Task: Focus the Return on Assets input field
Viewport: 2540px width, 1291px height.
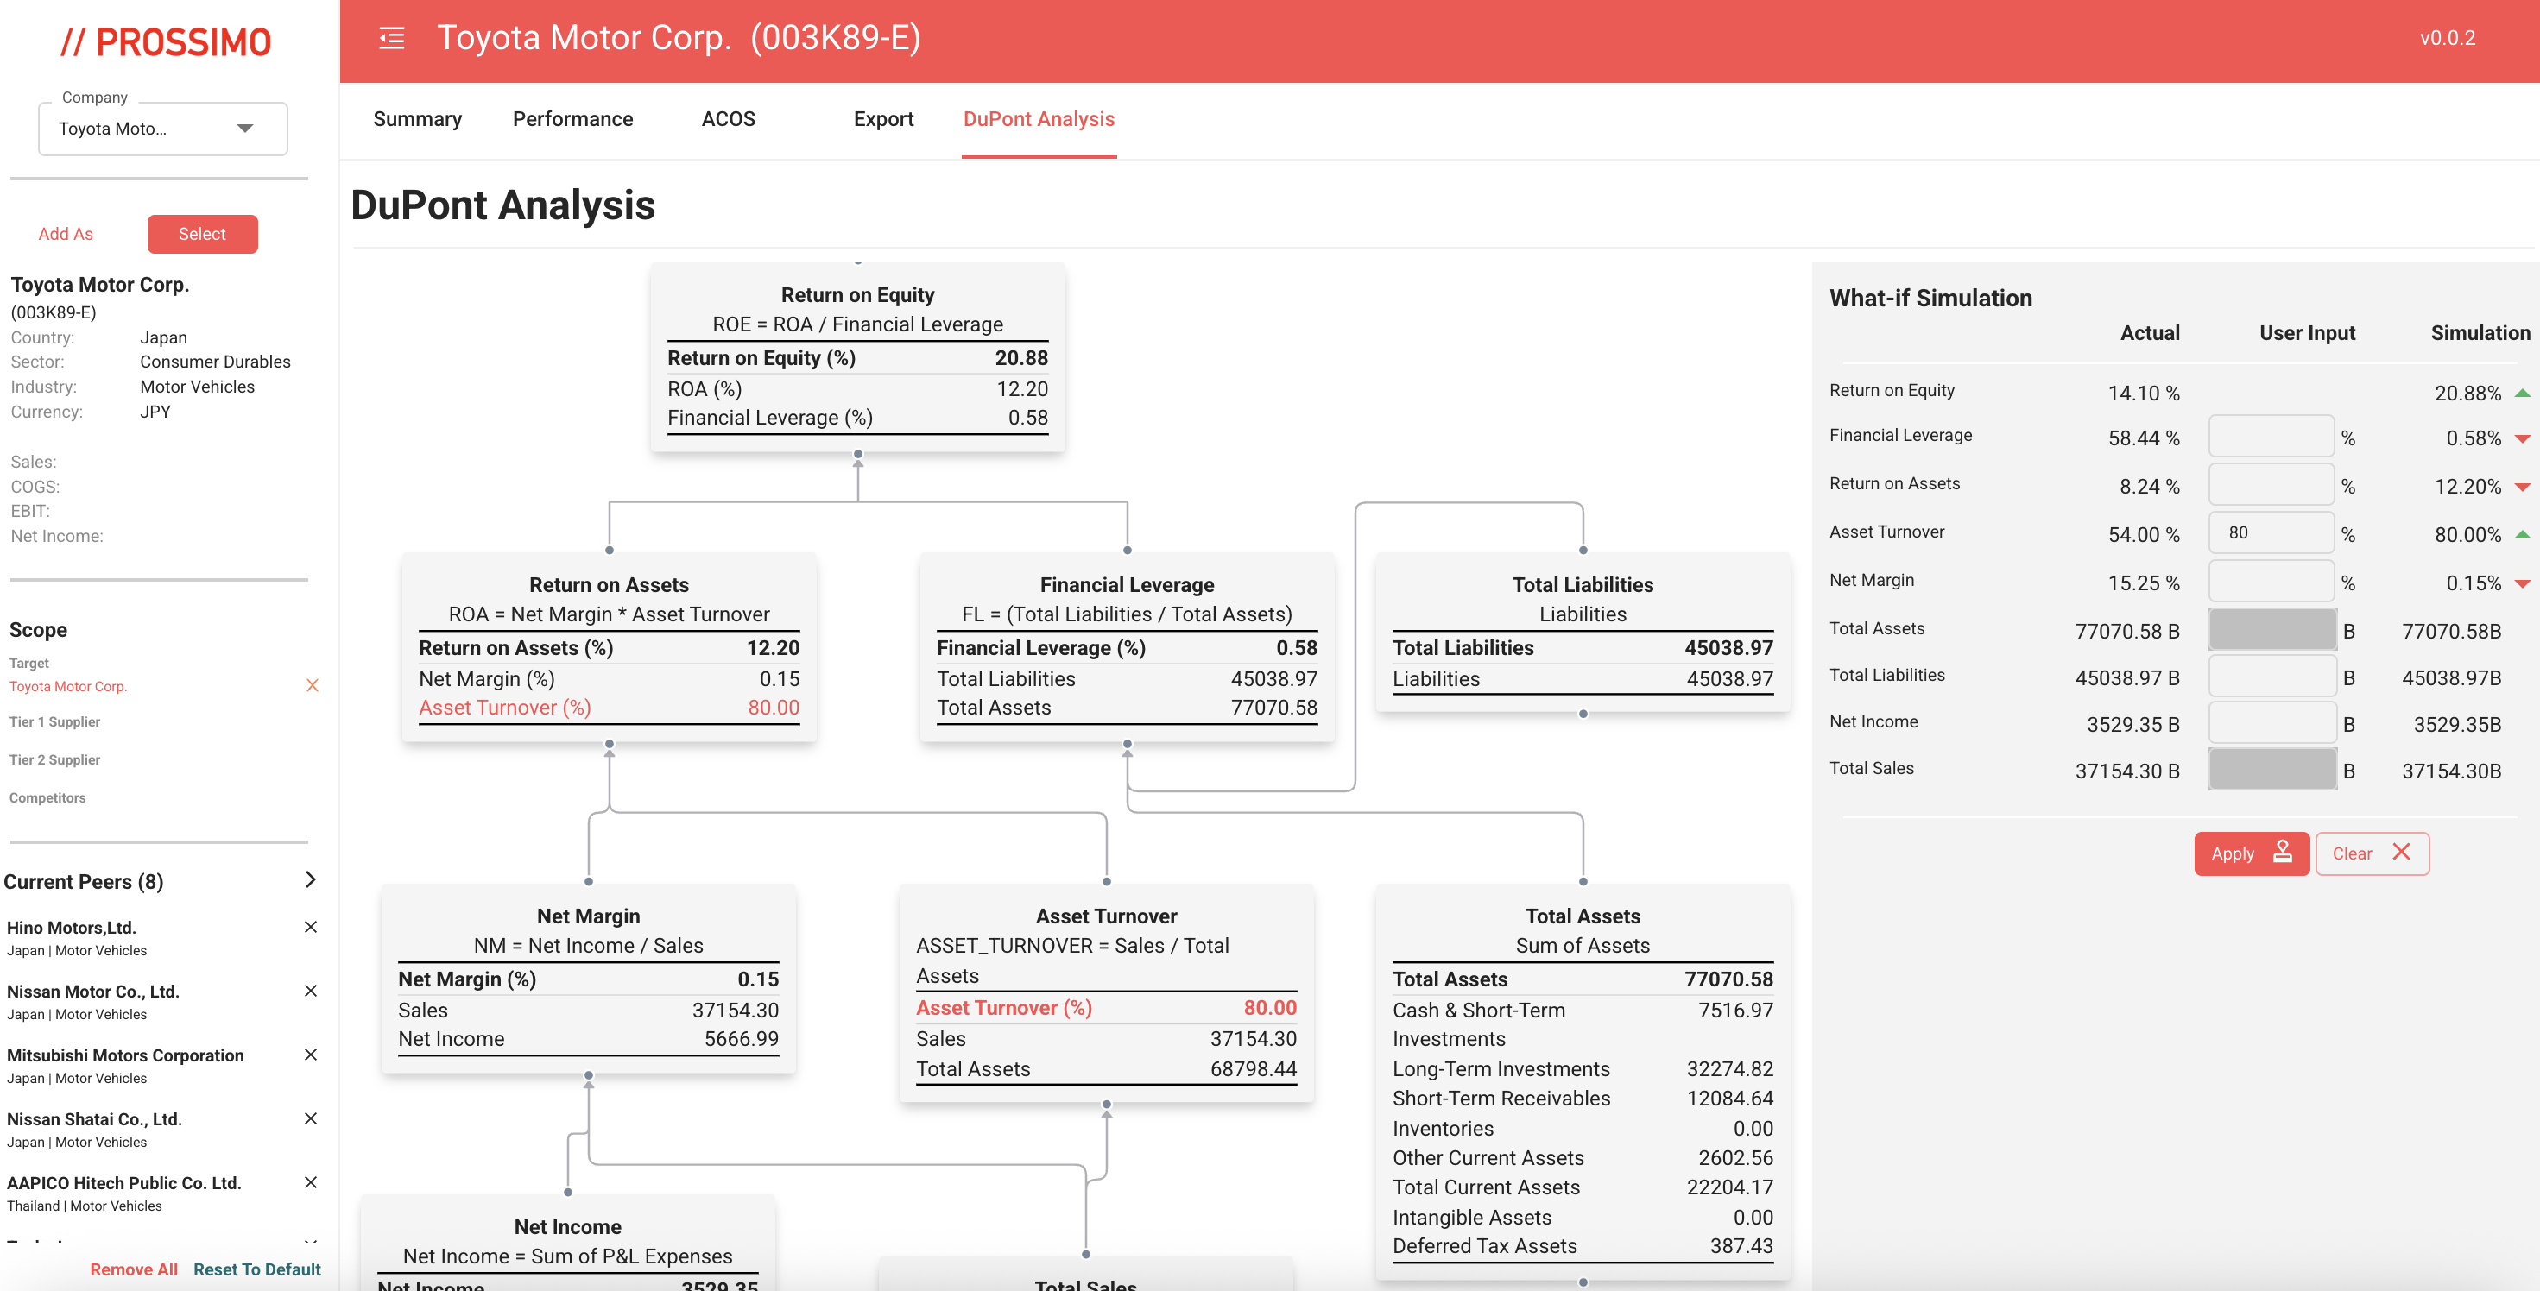Action: pos(2271,485)
